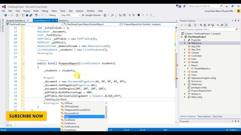Click the Quick Launch search field
241x135 pixels.
coord(205,6)
